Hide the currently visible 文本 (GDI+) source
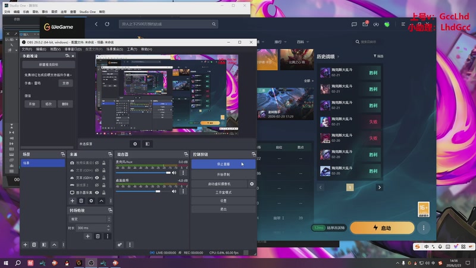Viewport: 476px width, 268px height. point(97,177)
